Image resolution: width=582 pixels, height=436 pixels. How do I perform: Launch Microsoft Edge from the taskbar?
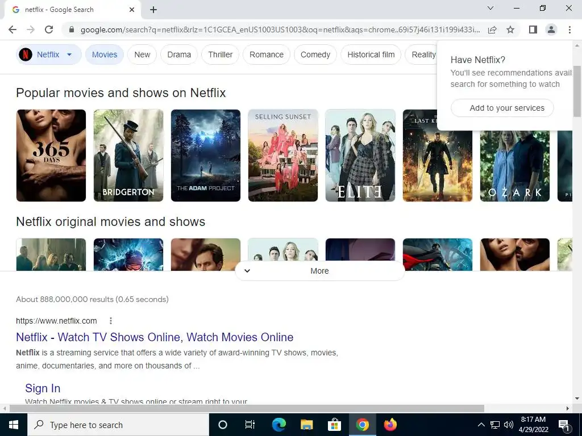tap(278, 425)
